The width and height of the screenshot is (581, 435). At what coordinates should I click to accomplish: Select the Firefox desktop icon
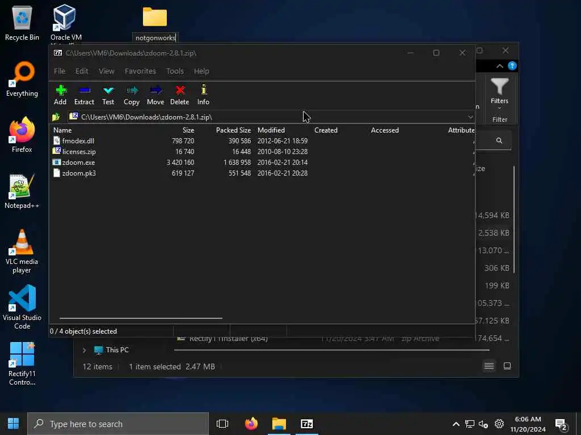22,130
